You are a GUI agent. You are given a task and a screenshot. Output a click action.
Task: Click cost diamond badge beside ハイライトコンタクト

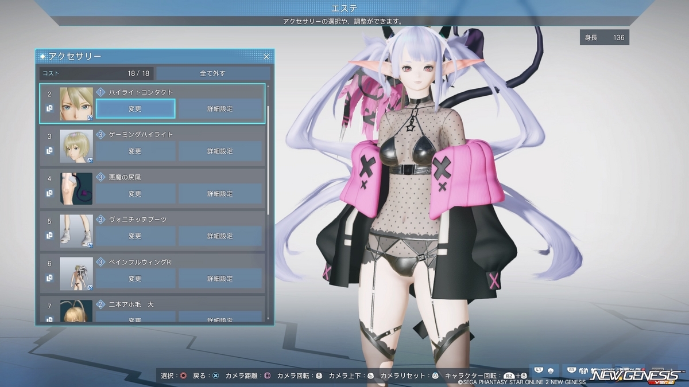(100, 92)
